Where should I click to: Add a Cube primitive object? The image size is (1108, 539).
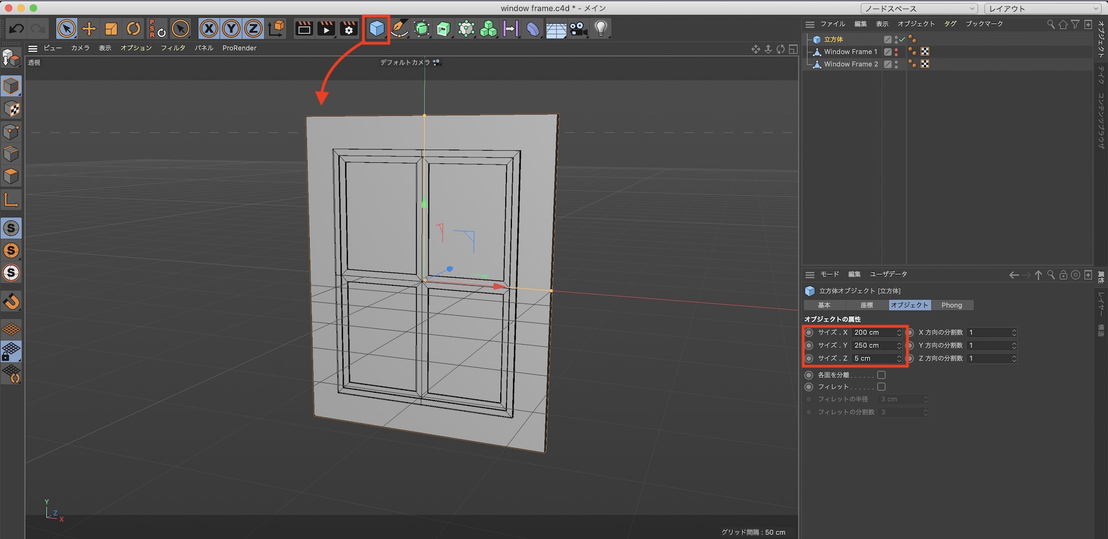coord(377,28)
